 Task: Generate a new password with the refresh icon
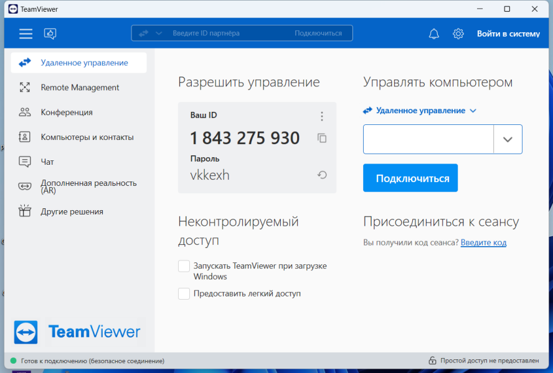tap(321, 175)
